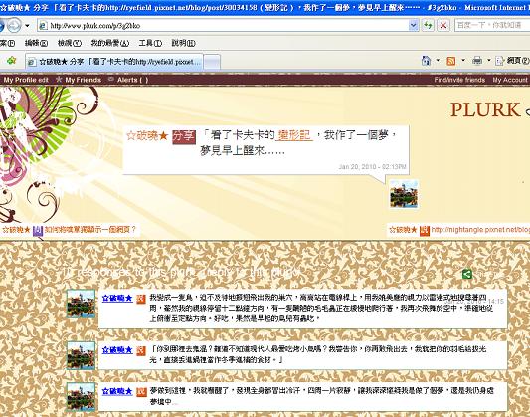Open the 我的最愛(A) menu
Image resolution: width=530 pixels, height=417 pixels.
[110, 43]
